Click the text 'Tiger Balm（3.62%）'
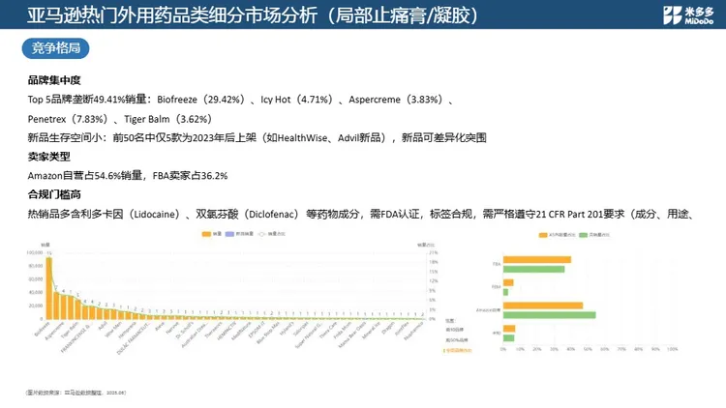Viewport: 726px width, 408px height. coord(169,119)
